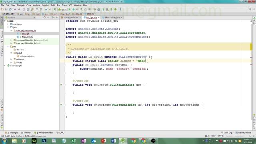Open the Terminal tool window button
The width and height of the screenshot is (256, 144).
click(x=26, y=132)
